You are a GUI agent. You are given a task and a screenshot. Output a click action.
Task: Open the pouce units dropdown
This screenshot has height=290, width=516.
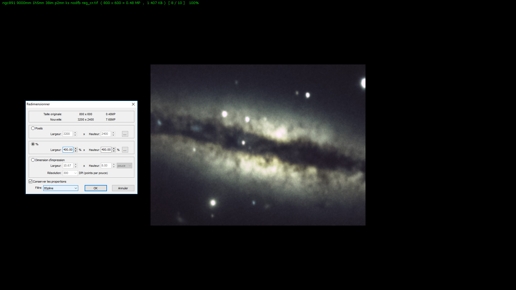point(124,166)
